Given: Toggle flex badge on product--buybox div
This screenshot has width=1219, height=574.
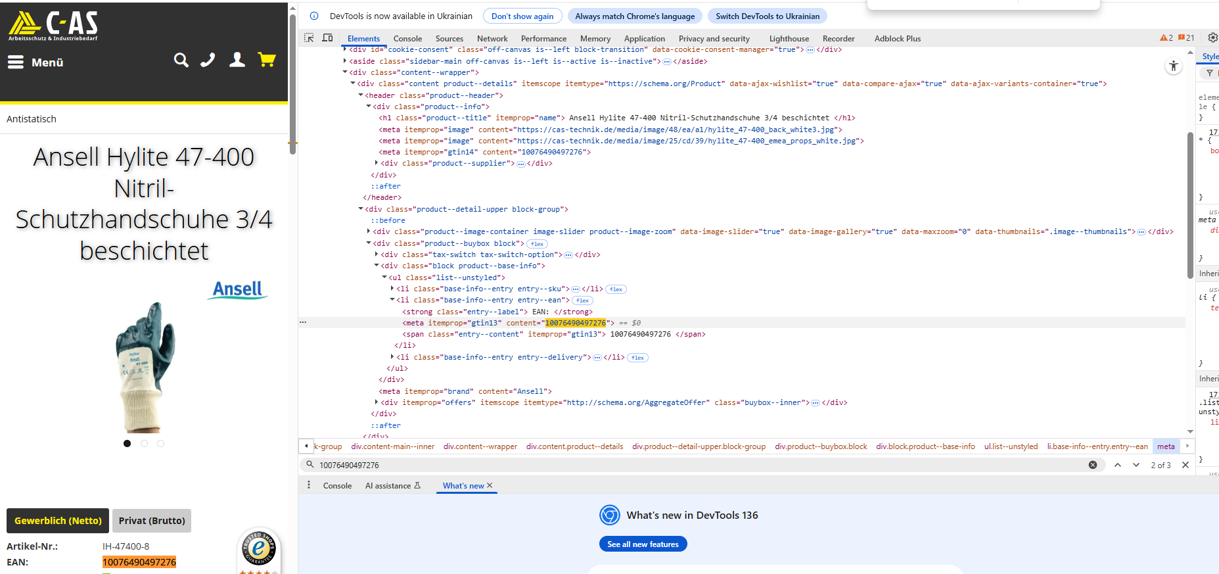Looking at the screenshot, I should click(537, 244).
